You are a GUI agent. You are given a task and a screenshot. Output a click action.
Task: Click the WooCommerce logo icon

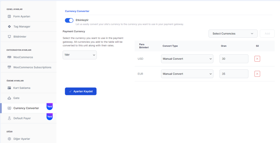coord(9,57)
